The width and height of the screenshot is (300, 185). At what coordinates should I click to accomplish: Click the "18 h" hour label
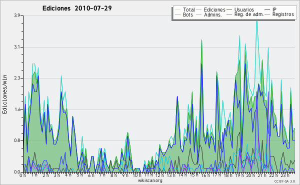(228, 175)
